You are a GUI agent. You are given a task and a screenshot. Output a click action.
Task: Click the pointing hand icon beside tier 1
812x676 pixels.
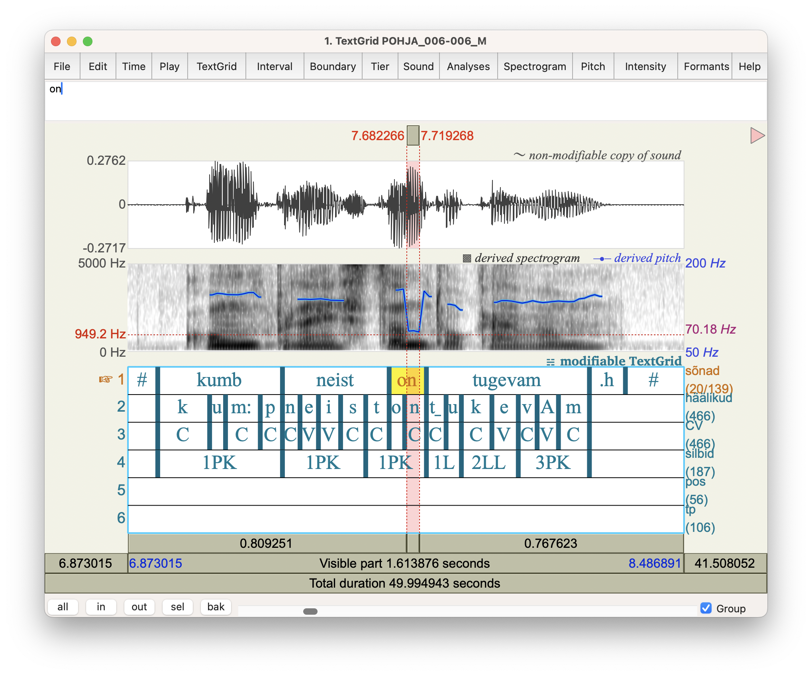click(x=106, y=379)
